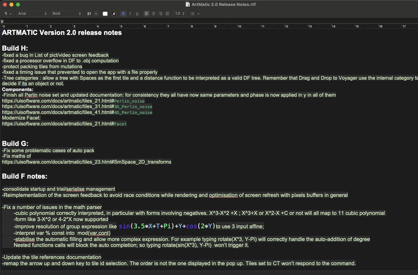Open the font size 21 dropdown
Screen dimensions: 418x275
91,14
